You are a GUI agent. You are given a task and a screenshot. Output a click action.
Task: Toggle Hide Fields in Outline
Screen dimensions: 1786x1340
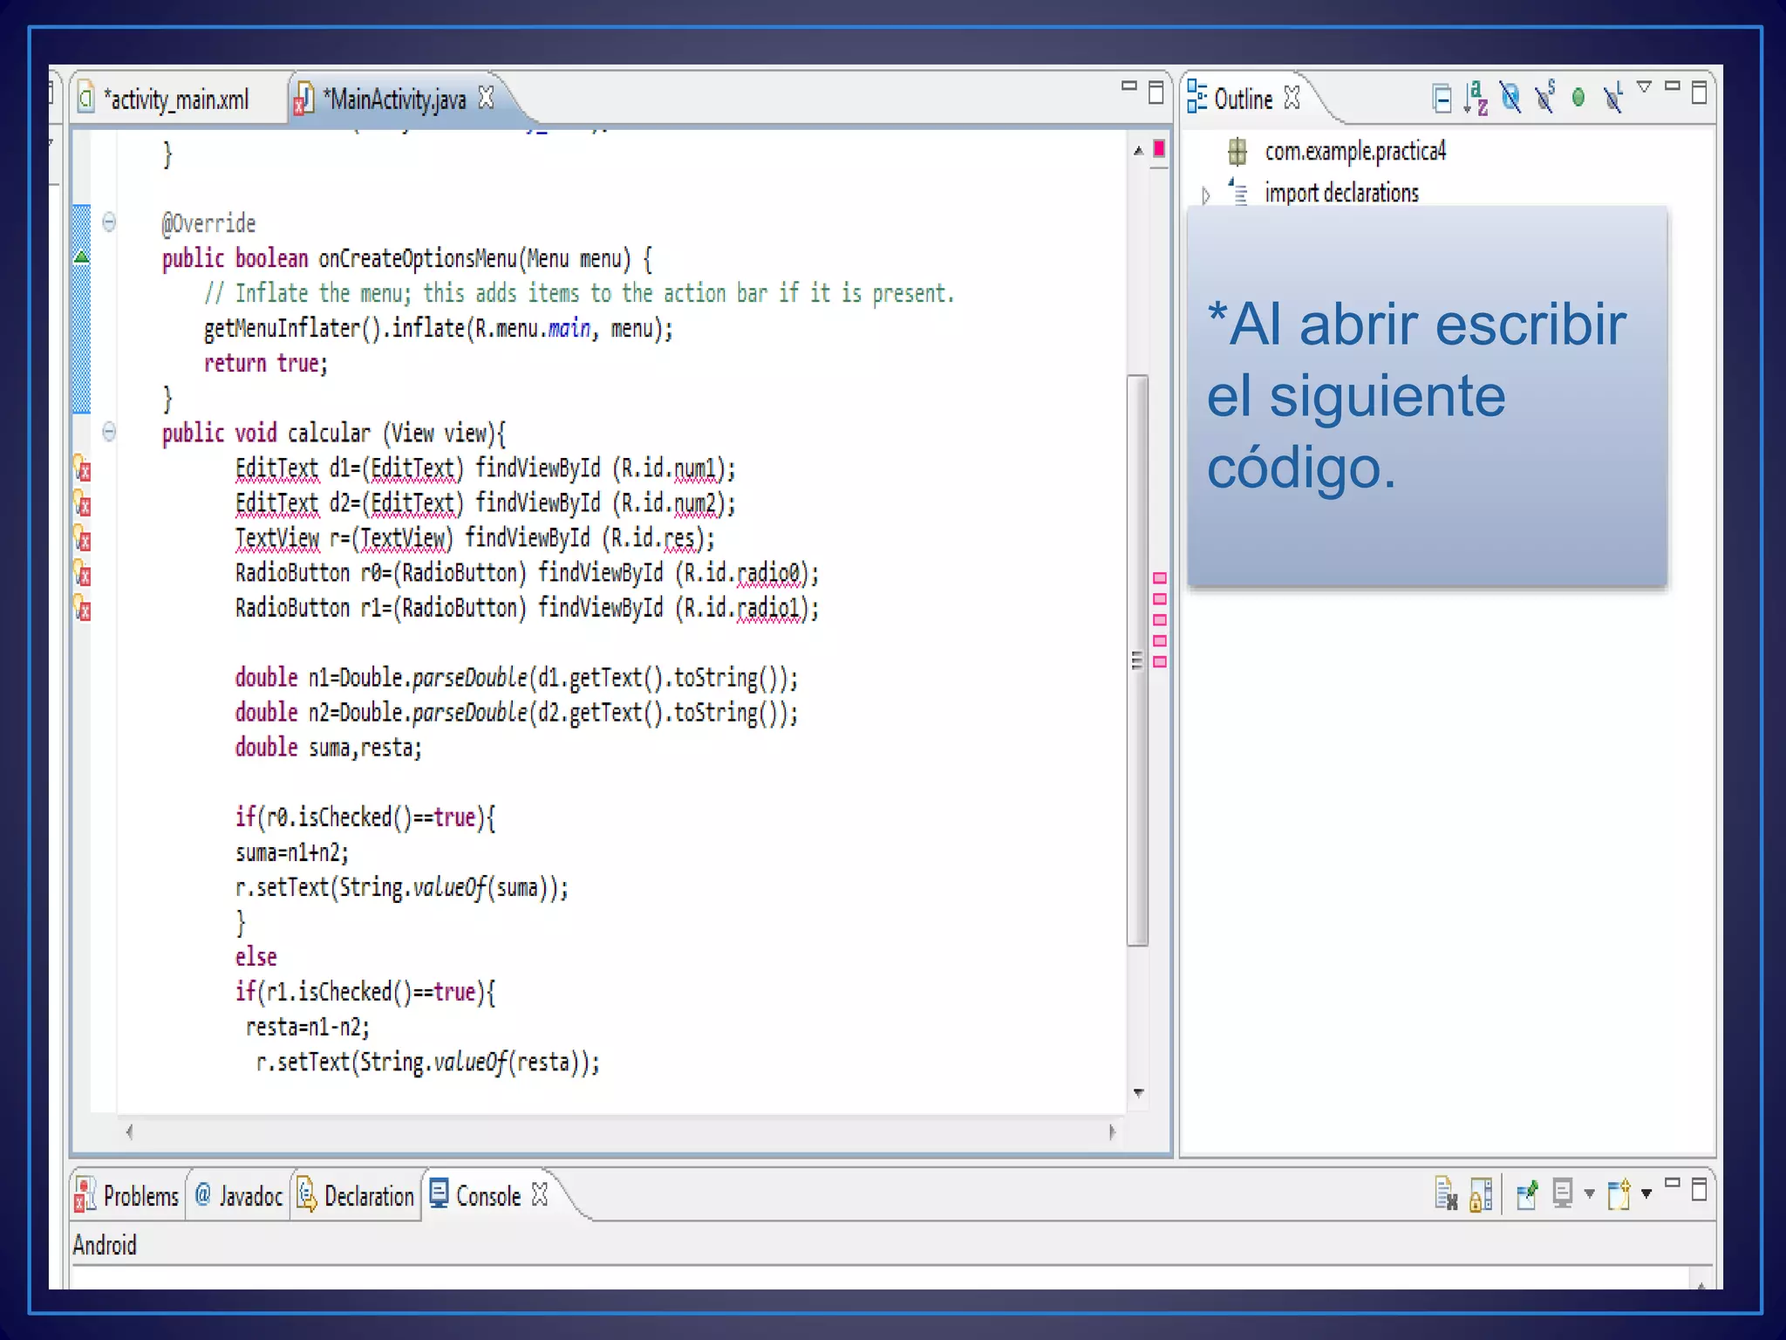click(1510, 98)
